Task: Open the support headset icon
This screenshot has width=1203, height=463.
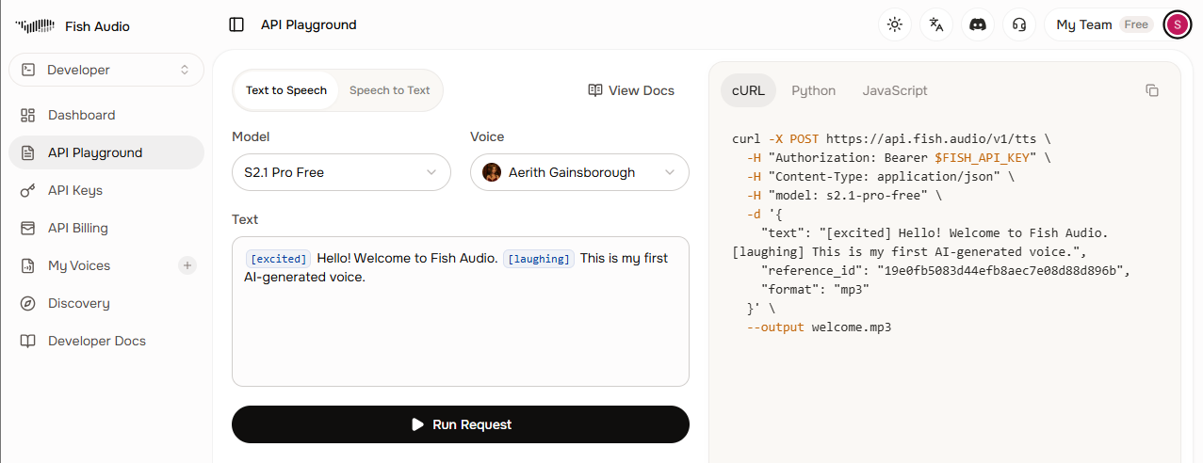Action: (x=1018, y=24)
